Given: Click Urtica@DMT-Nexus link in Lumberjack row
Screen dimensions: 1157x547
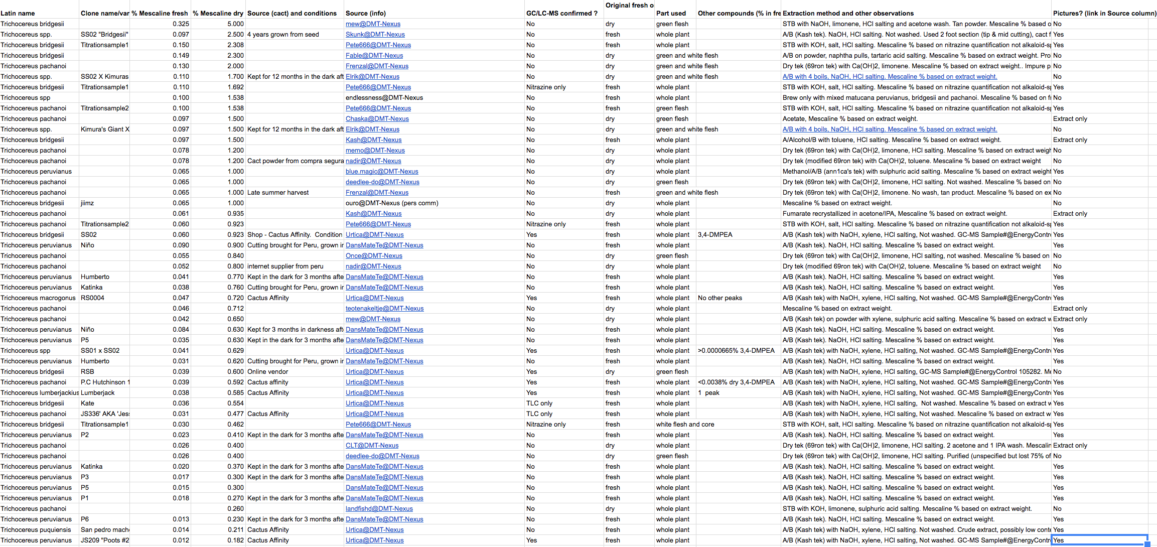Looking at the screenshot, I should [374, 392].
